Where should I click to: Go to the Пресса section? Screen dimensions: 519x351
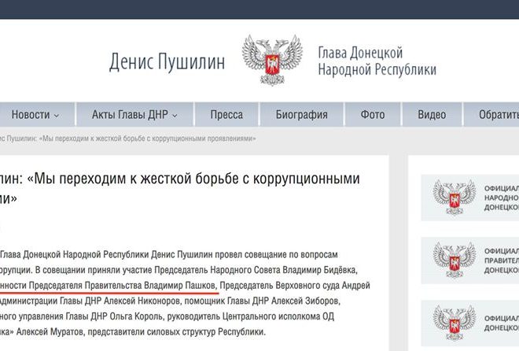point(226,115)
